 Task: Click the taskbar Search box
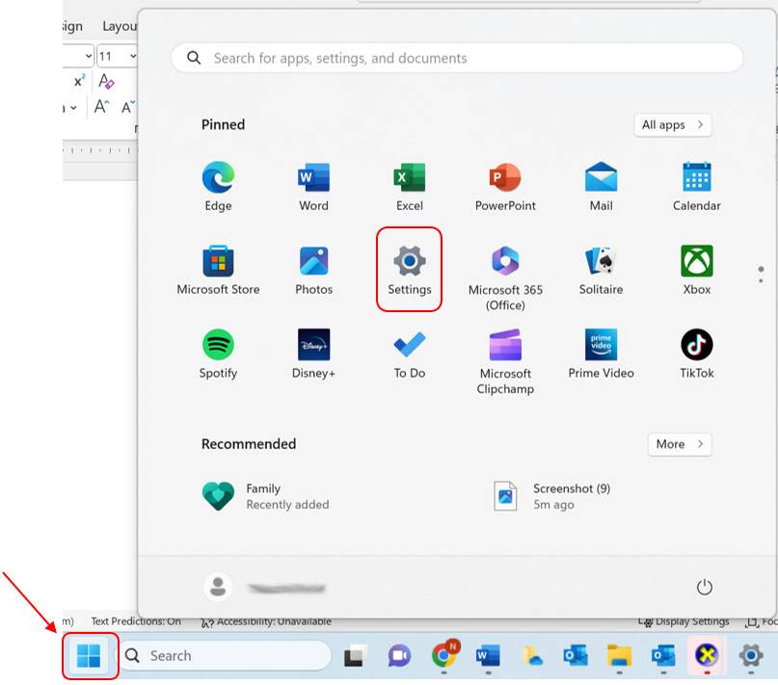point(226,656)
